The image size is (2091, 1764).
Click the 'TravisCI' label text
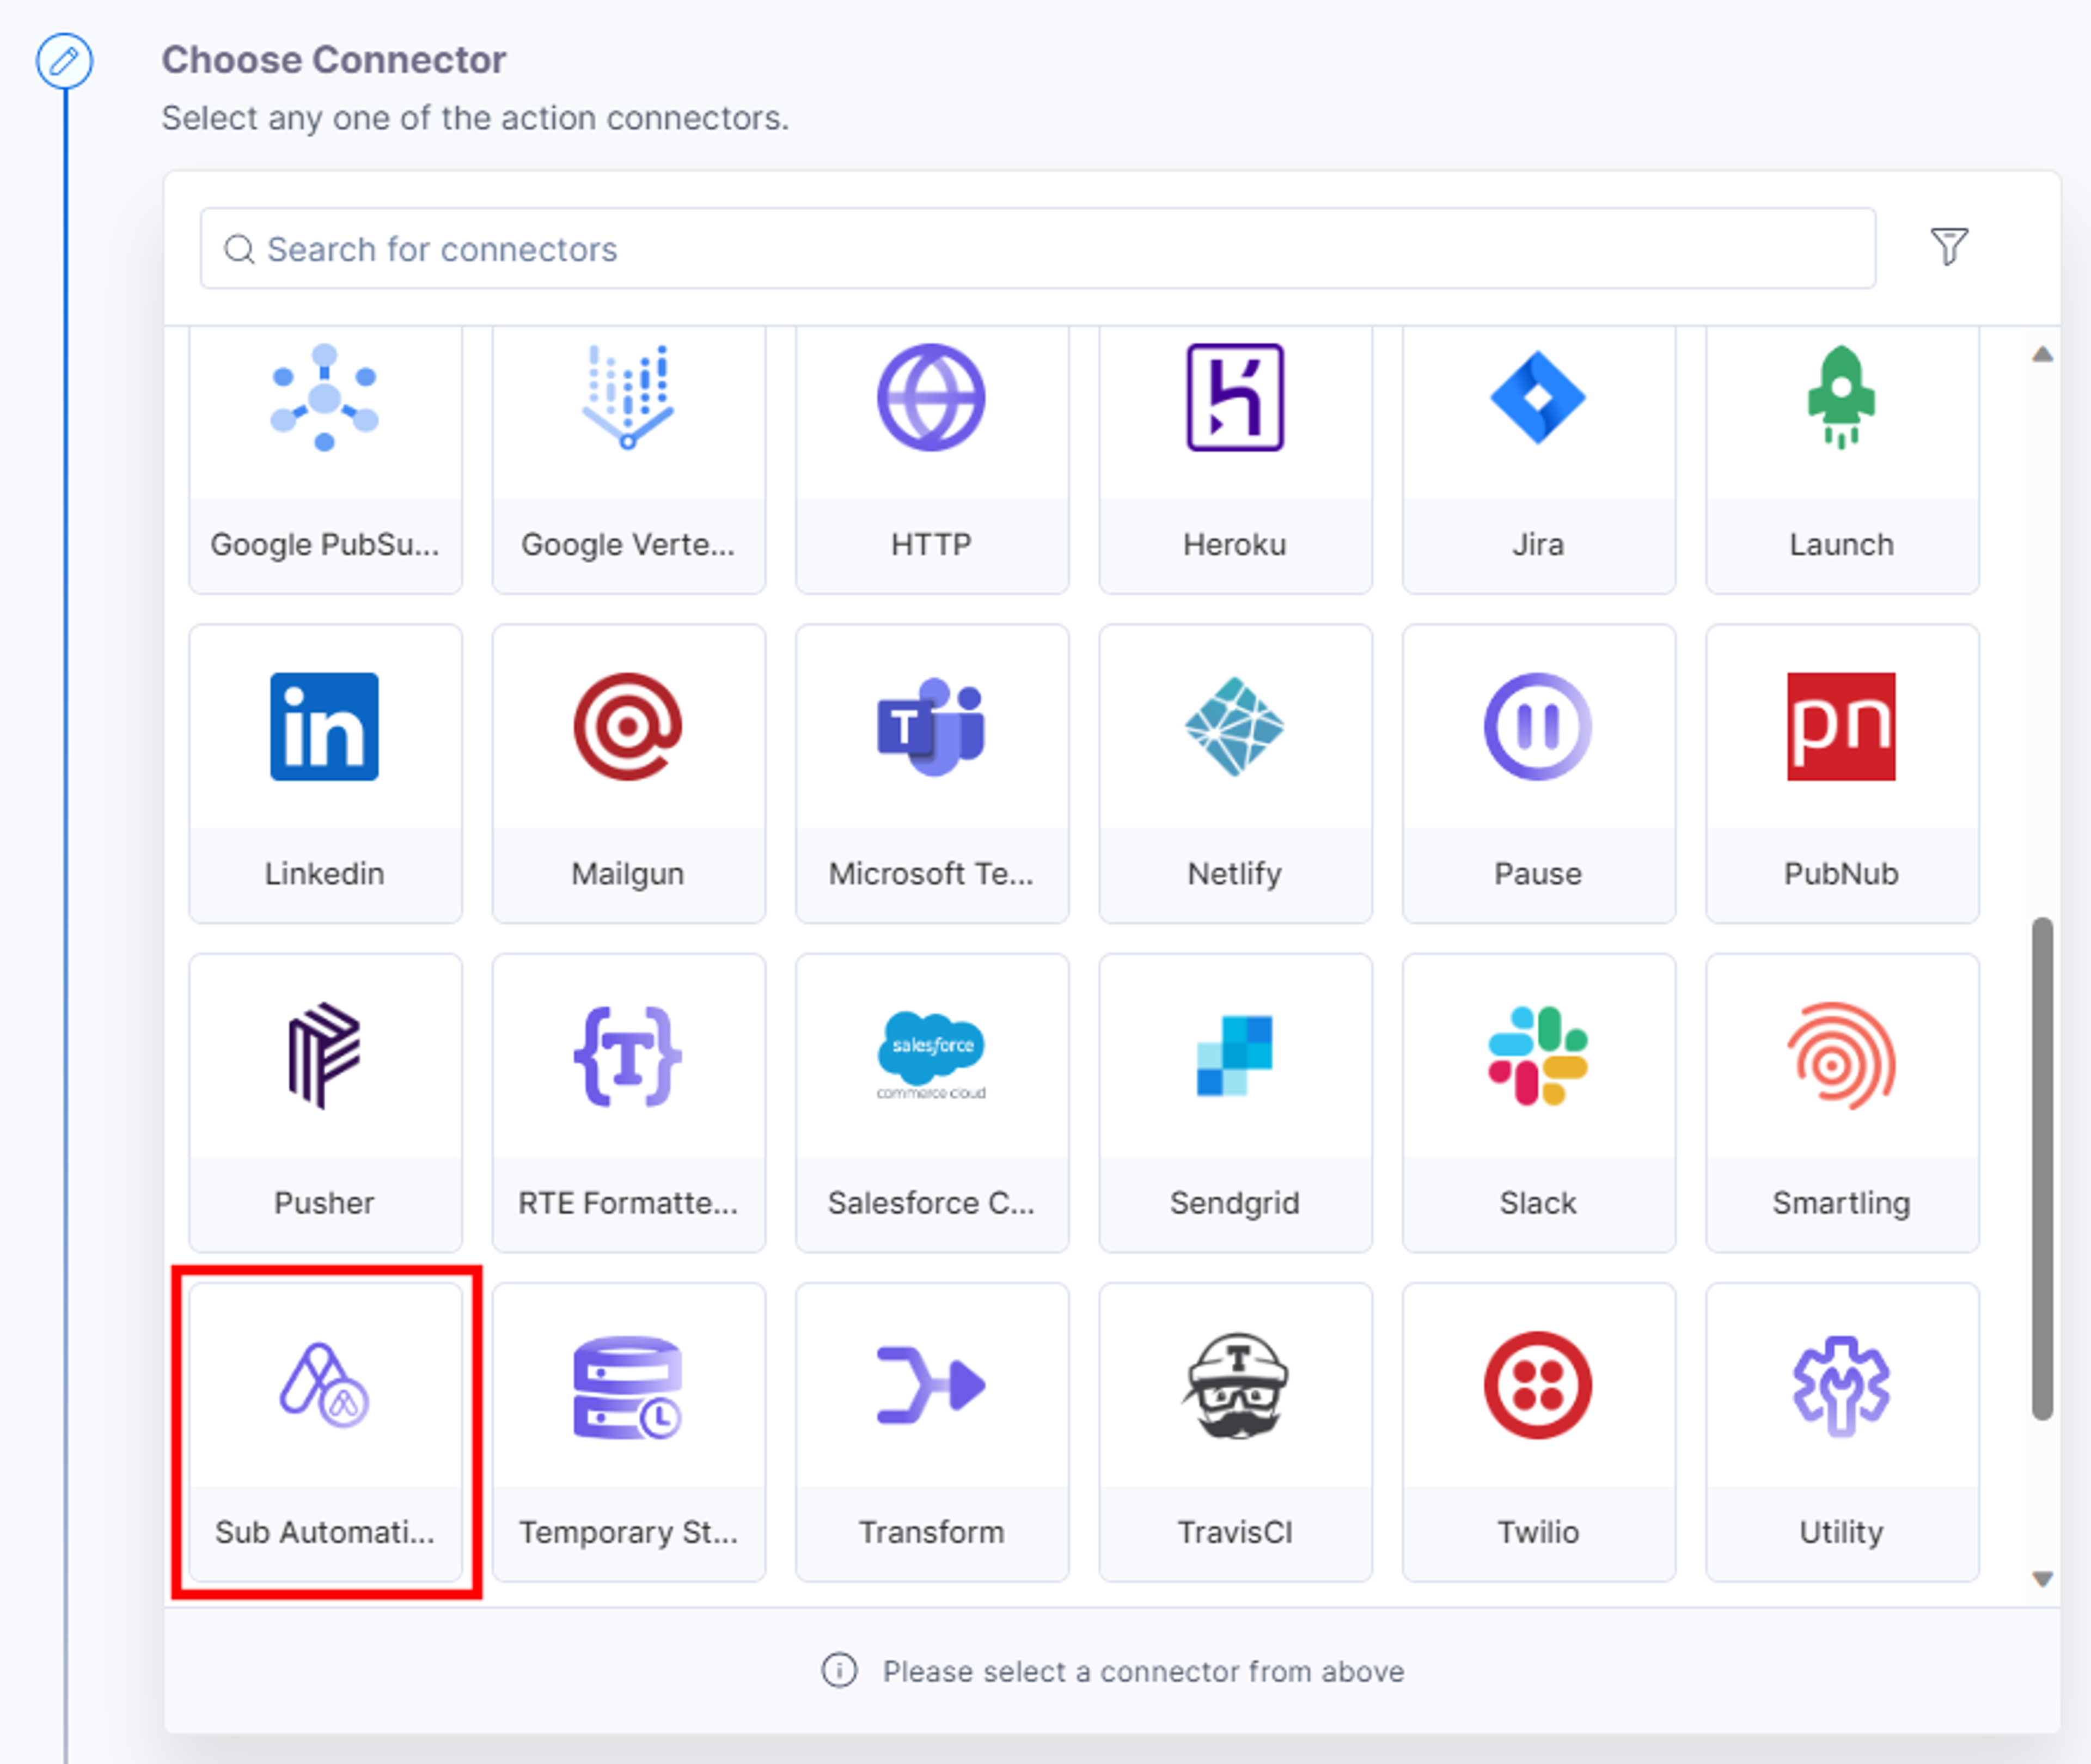(x=1235, y=1532)
